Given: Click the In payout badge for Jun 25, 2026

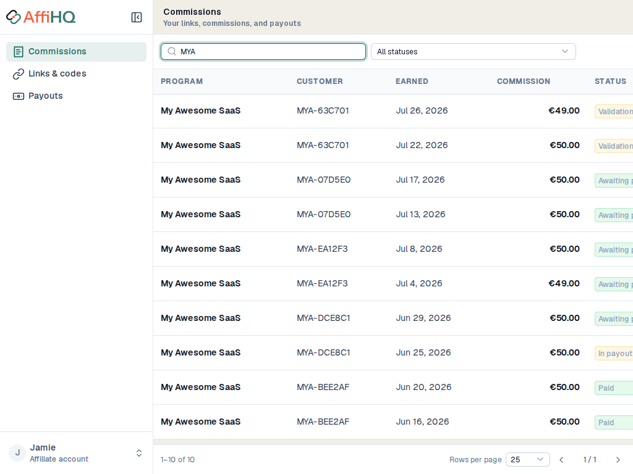Looking at the screenshot, I should coord(614,354).
